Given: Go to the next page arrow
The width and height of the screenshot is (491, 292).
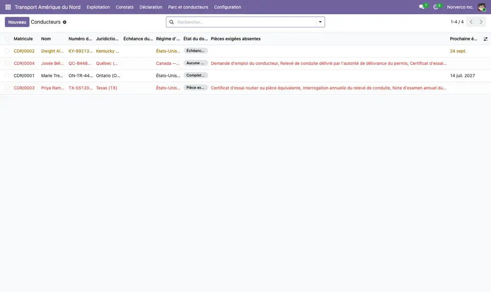Looking at the screenshot, I should point(481,22).
